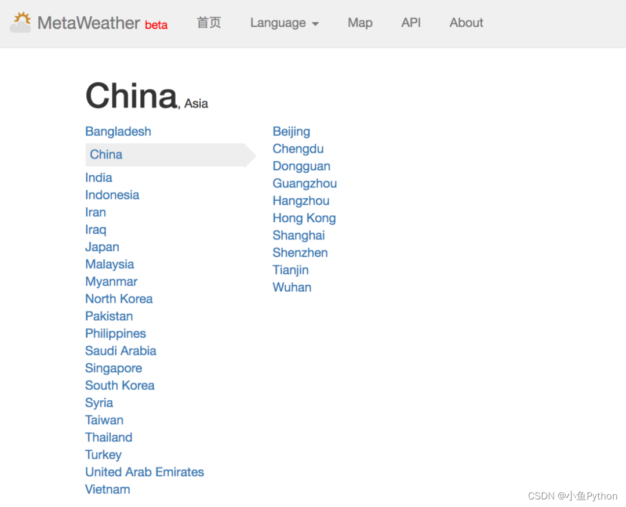This screenshot has width=626, height=507.
Task: Select South Korea in the country list
Action: click(x=120, y=386)
